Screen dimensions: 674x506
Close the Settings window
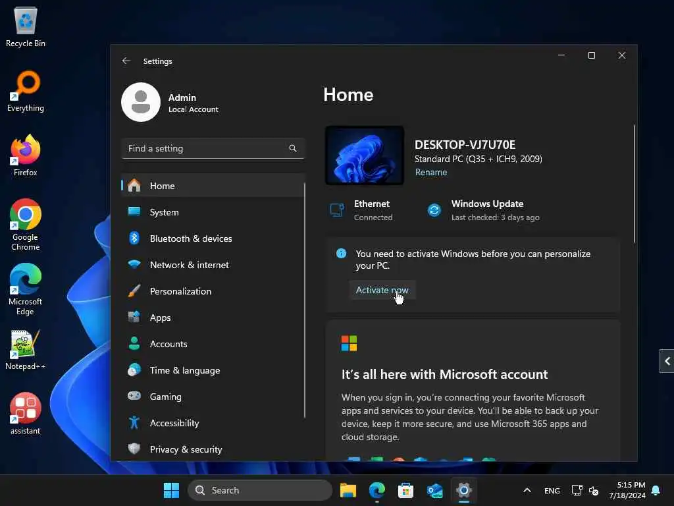(621, 55)
